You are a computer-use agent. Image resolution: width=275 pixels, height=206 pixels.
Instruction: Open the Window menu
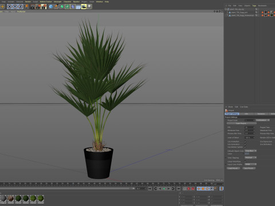click(100, 2)
